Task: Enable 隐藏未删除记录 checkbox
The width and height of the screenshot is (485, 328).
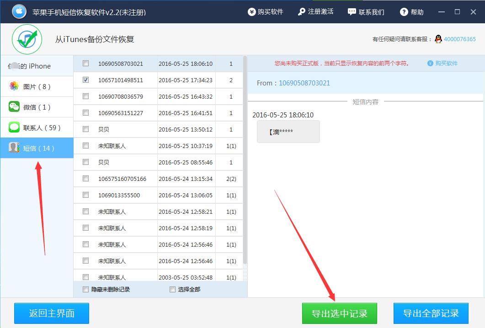Action: 85,289
